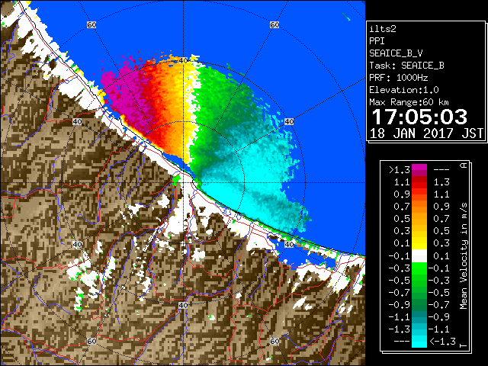Click the letter 'A' atop the legend

pos(464,165)
